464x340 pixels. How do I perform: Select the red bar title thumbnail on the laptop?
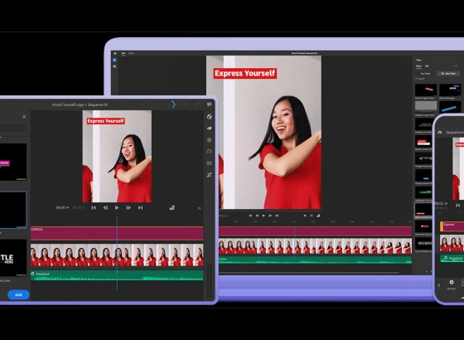coord(426,90)
